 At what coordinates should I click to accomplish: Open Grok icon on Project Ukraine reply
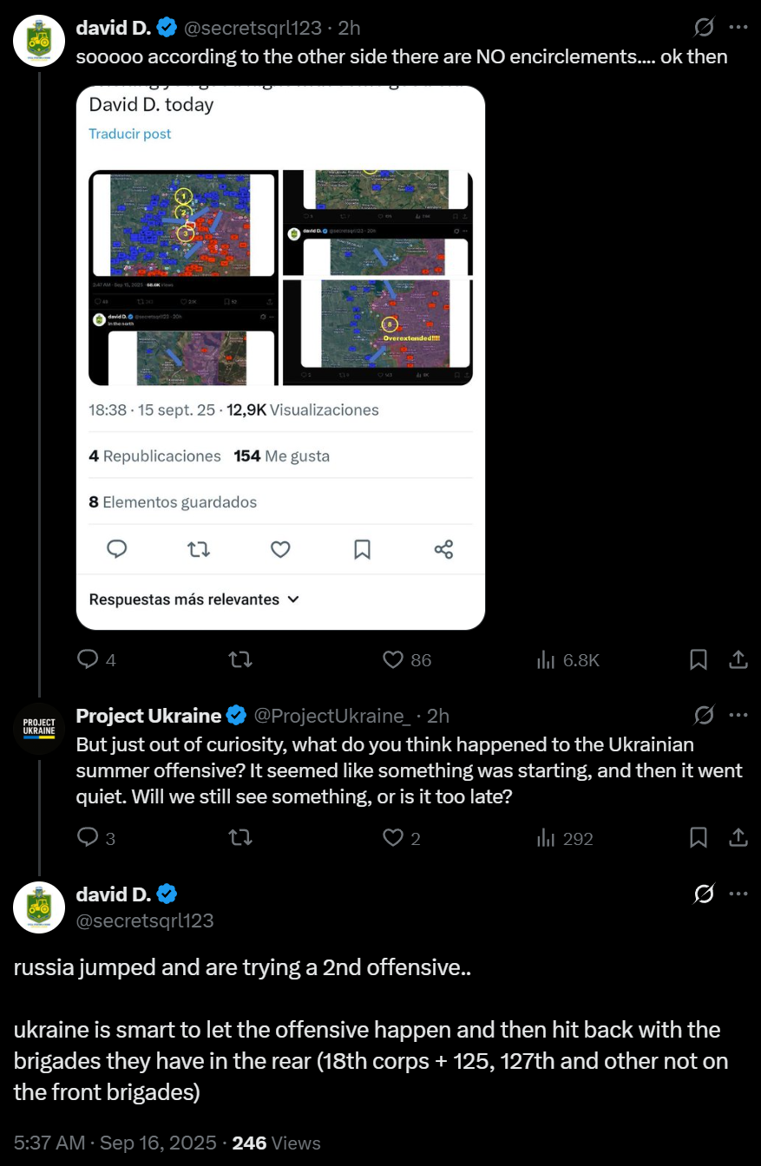point(705,716)
